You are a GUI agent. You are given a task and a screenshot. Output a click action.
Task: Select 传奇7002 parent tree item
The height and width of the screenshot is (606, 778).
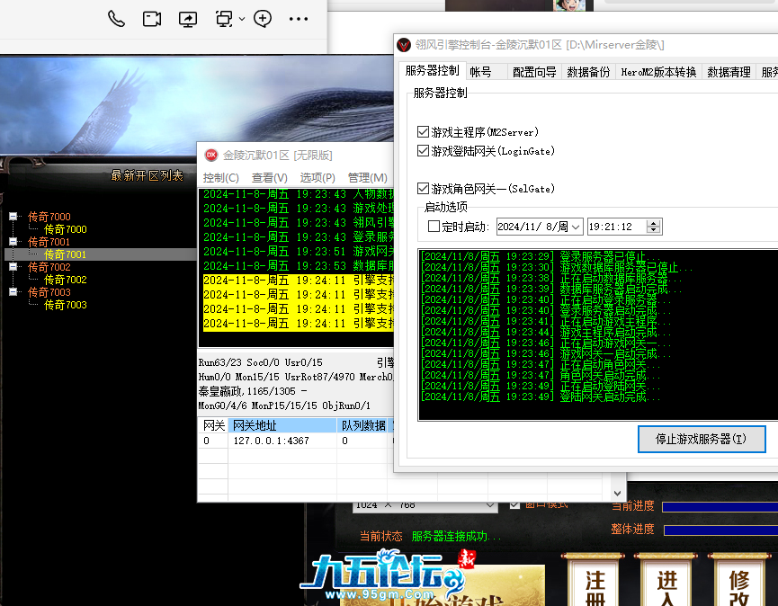point(49,267)
